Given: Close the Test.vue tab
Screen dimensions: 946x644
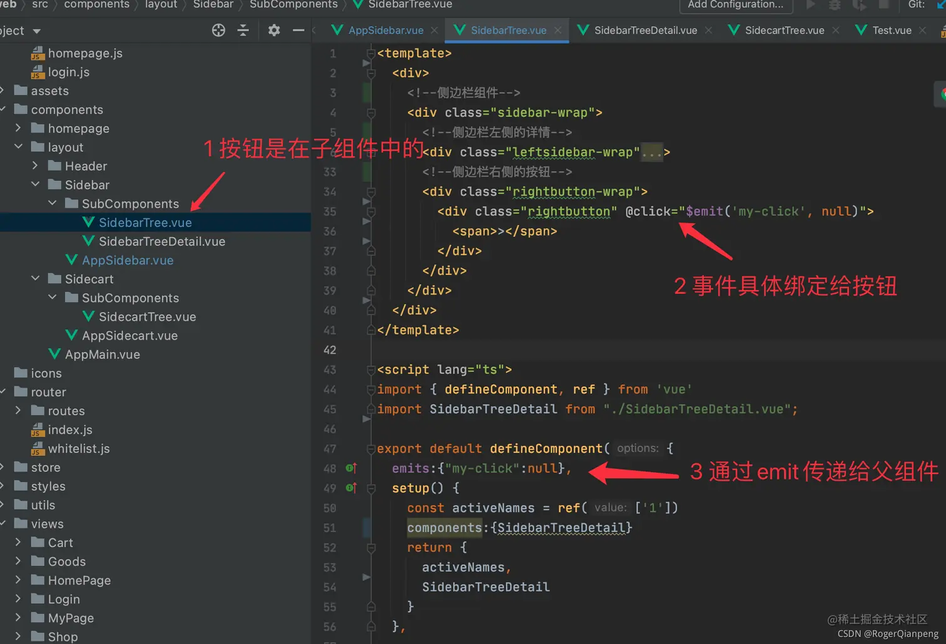Looking at the screenshot, I should 922,30.
